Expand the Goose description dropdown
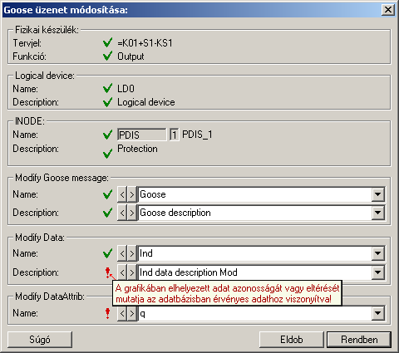Viewport: 399px width, 353px height. pos(378,213)
